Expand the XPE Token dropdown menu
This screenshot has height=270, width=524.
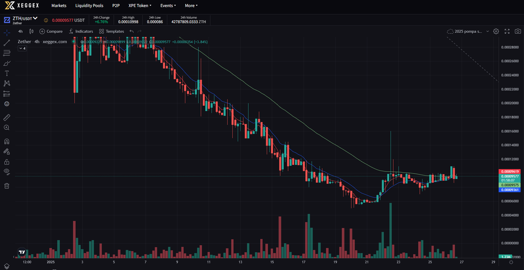[x=140, y=6]
